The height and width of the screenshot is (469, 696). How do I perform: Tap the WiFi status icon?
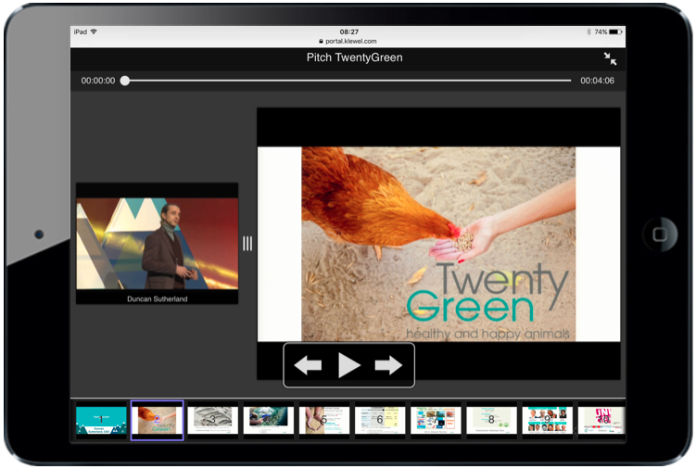pyautogui.click(x=94, y=32)
